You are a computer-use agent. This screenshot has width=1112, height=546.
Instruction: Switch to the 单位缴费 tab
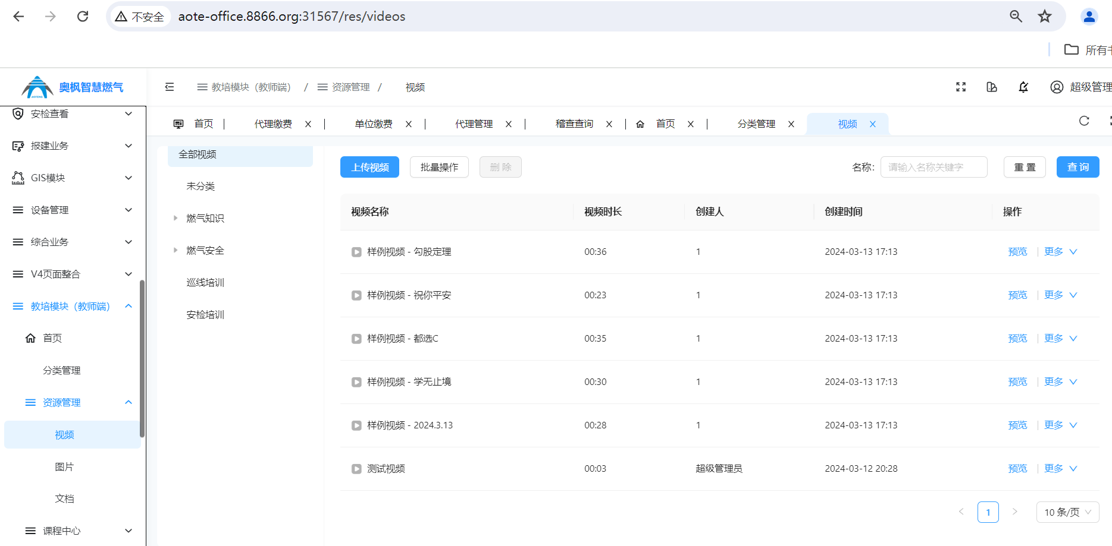pos(374,124)
